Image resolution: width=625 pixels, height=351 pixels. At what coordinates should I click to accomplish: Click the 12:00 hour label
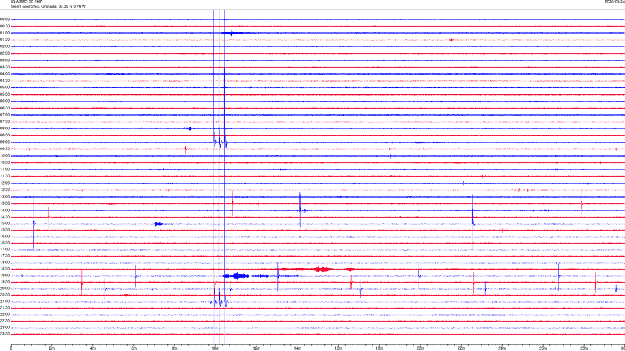[5, 183]
